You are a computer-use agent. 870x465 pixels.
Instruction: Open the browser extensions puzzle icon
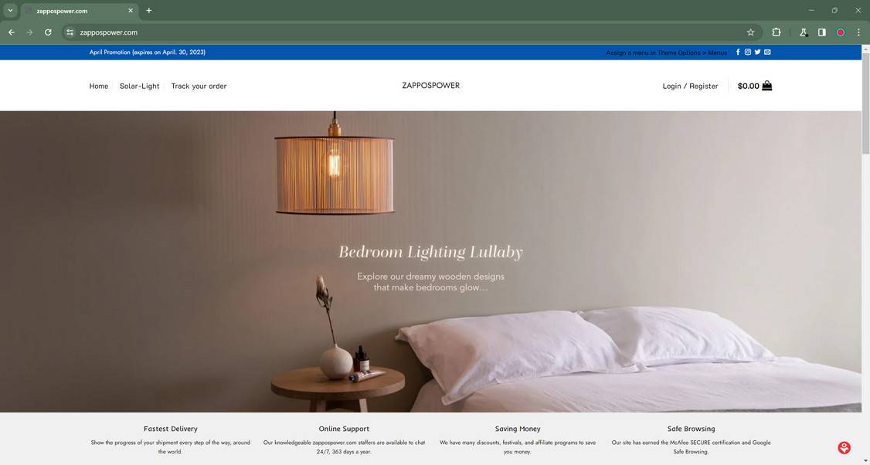tap(777, 32)
